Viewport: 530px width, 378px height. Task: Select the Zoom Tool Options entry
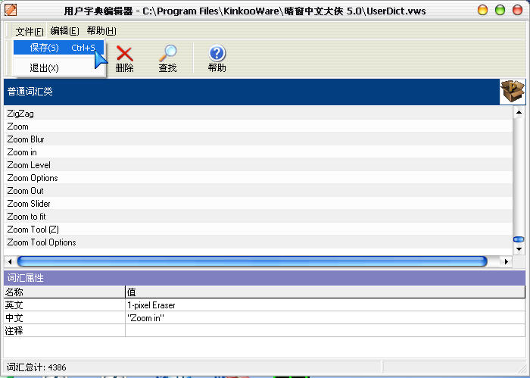pos(258,242)
